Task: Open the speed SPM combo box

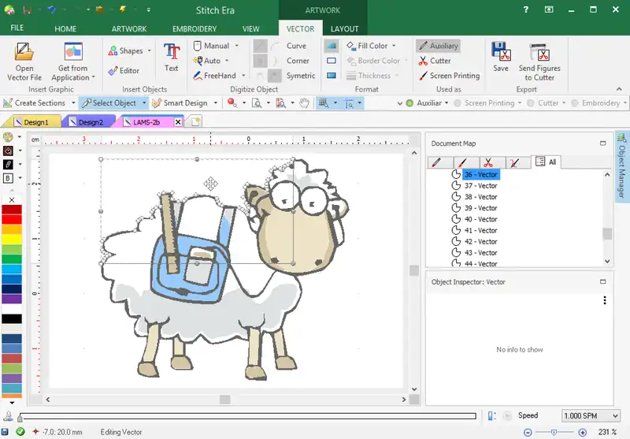Action: [x=591, y=415]
